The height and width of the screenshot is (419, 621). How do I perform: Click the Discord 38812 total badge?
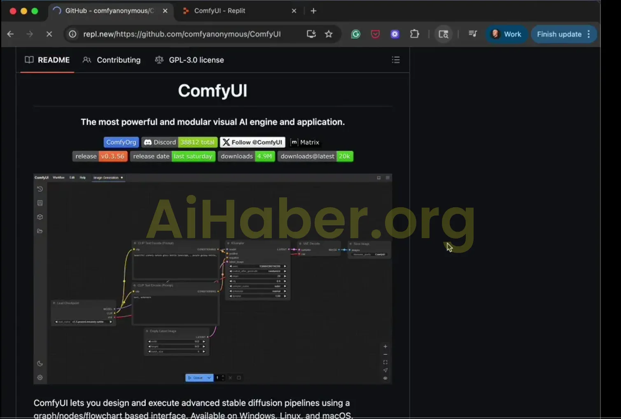180,142
